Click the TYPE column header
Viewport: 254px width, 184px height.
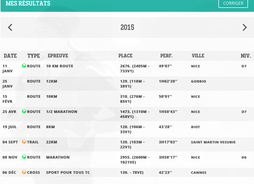34,56
